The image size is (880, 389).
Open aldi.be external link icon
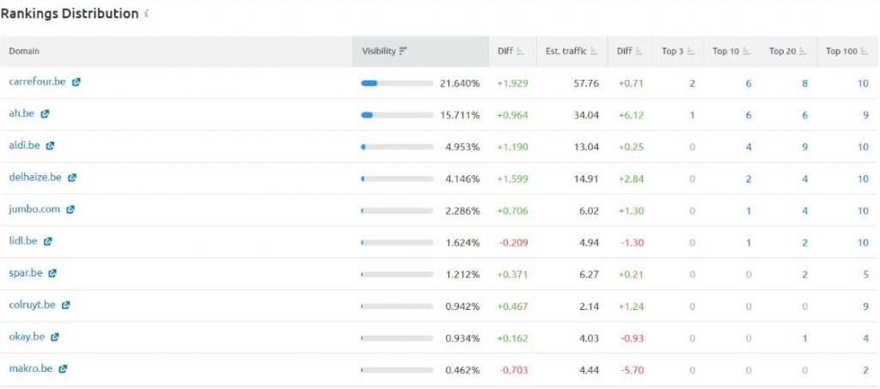pos(50,146)
